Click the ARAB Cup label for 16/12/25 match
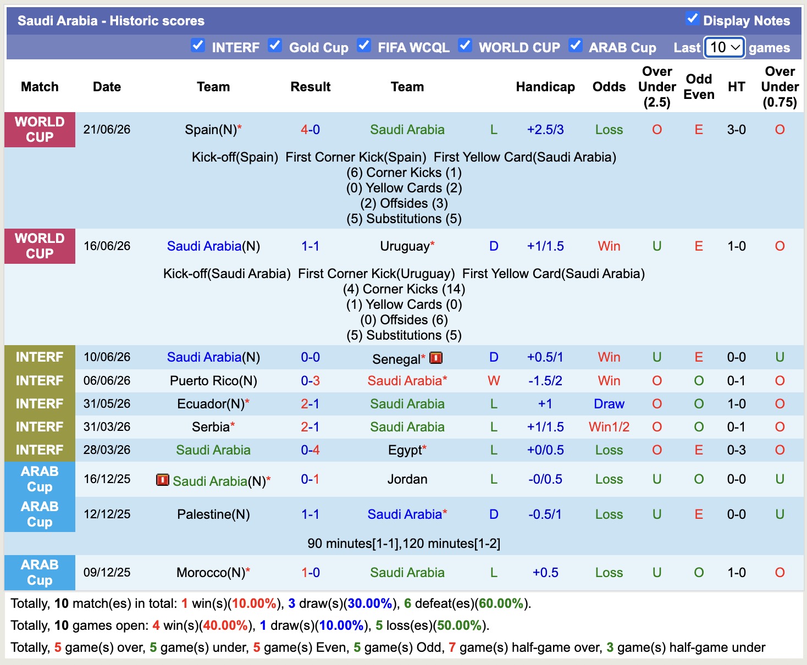This screenshot has height=665, width=807. (x=40, y=479)
